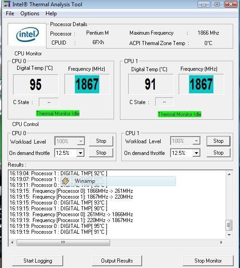
Task: Click results vertical scrollbar up arrow
Action: coord(229,174)
